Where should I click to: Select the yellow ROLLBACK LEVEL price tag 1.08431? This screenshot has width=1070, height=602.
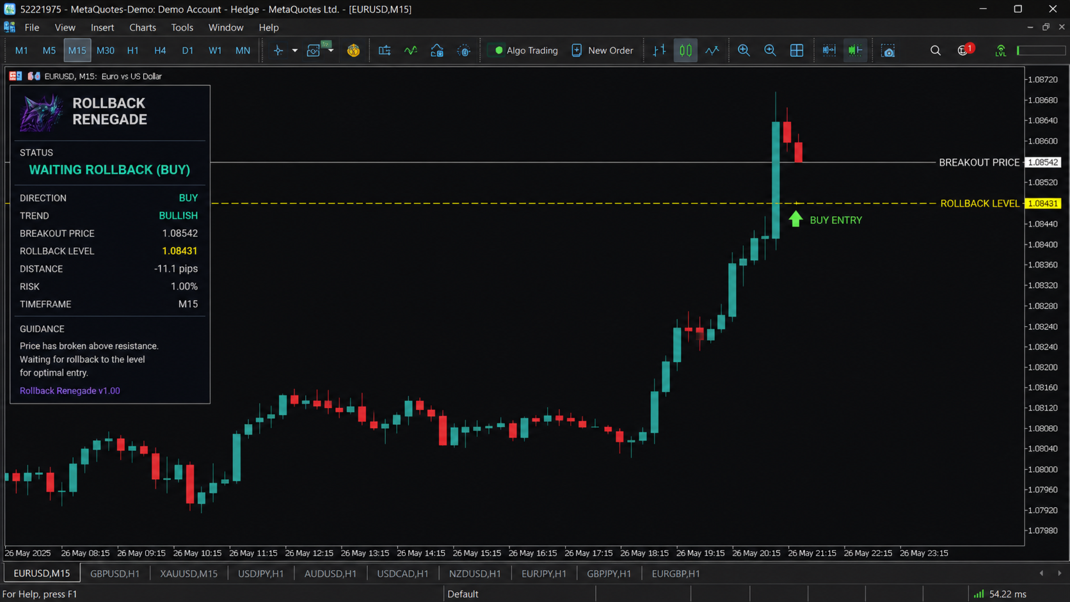click(x=1043, y=203)
